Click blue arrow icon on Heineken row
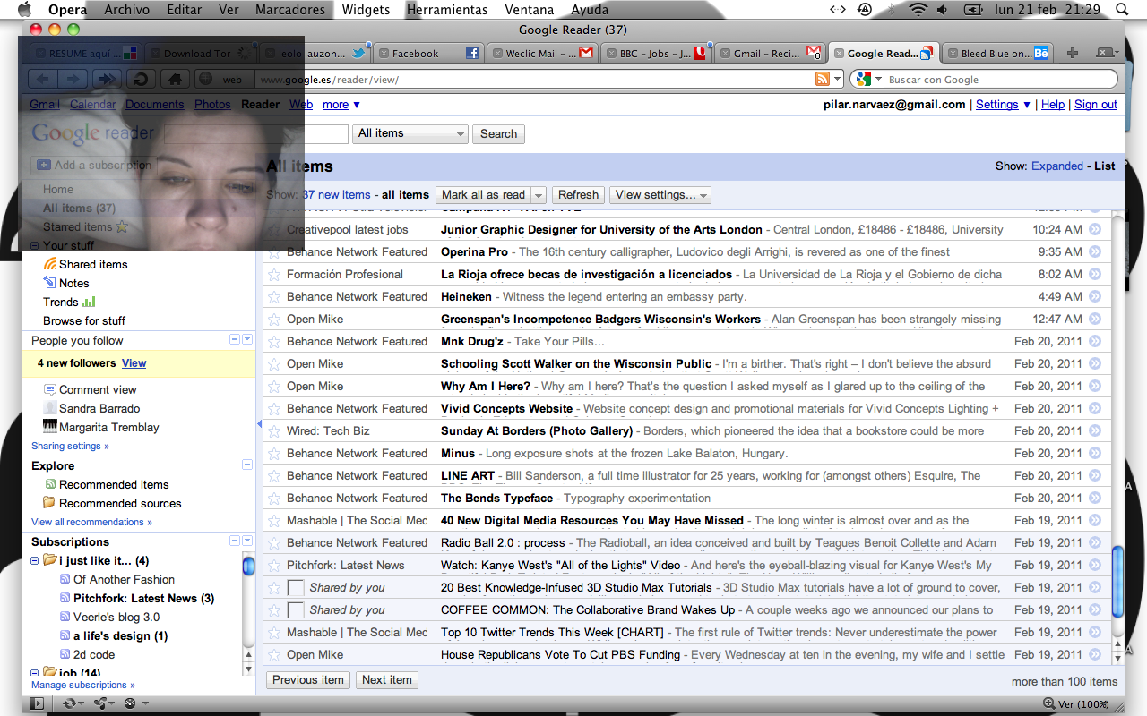 point(1094,297)
